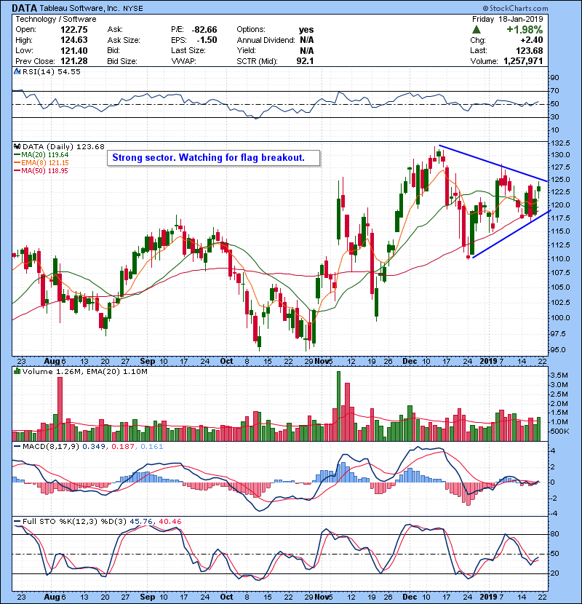Click the company name Tableau Software, Inc.
The image size is (582, 604).
(x=79, y=8)
